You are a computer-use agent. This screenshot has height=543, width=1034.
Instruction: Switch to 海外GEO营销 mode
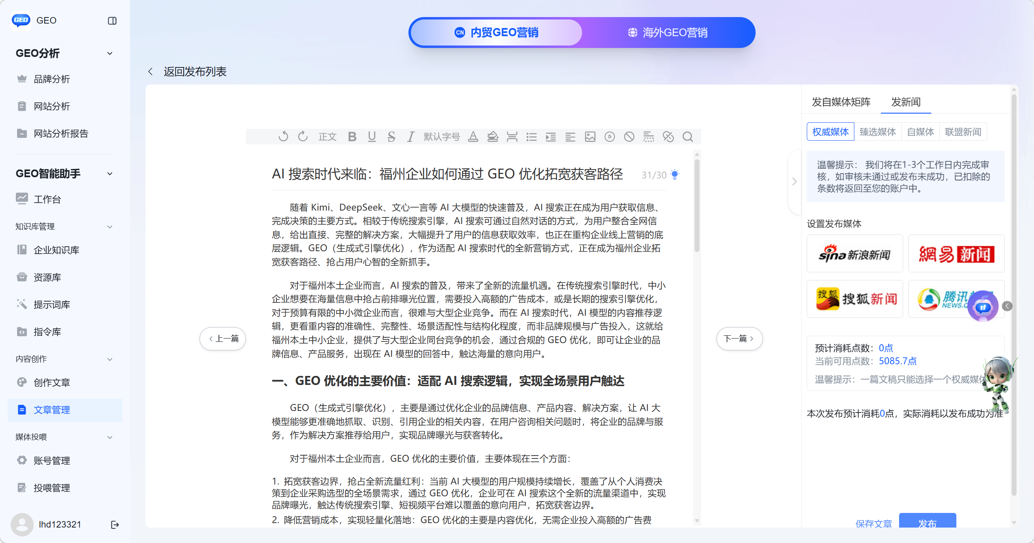pyautogui.click(x=668, y=33)
